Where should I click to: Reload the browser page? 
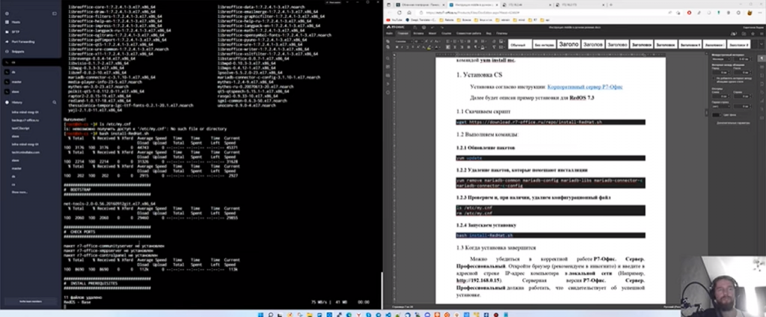coord(399,13)
